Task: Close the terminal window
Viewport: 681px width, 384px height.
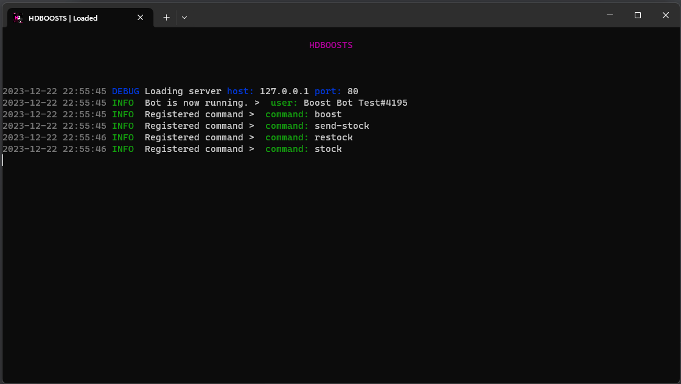Action: (665, 15)
